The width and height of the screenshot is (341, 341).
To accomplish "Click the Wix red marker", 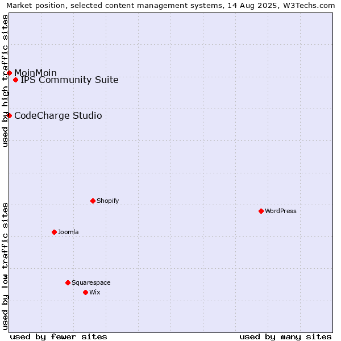I will 85,292.
